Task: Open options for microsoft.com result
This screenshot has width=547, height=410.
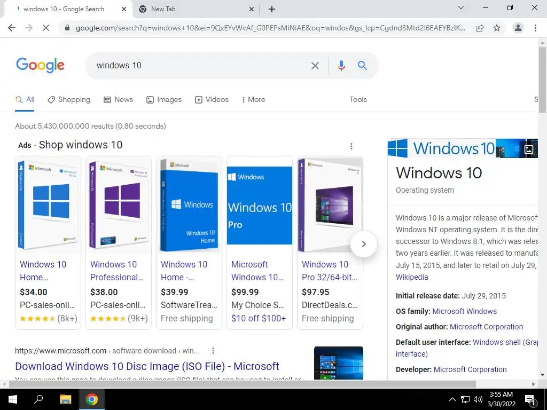Action: coord(213,351)
